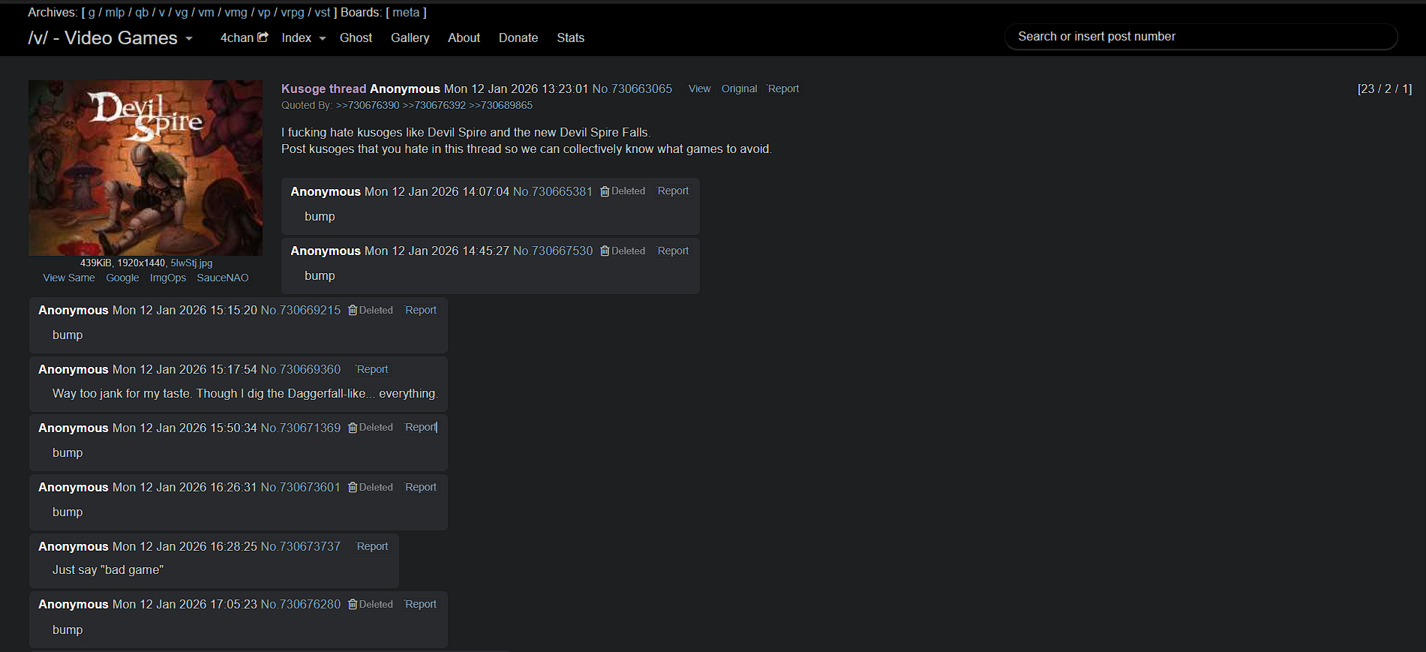Open the /vrpg/ archive link

tap(293, 13)
